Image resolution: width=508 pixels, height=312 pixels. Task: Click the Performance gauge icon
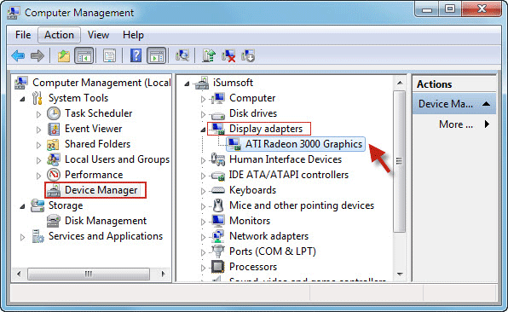pos(54,175)
